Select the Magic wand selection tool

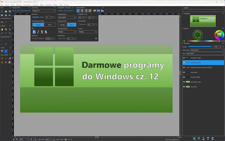tap(6, 44)
